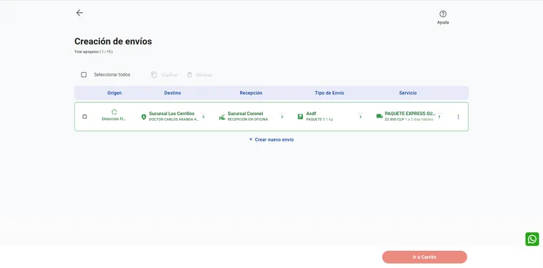
Task: Click the Duplicar button label
Action: point(169,75)
